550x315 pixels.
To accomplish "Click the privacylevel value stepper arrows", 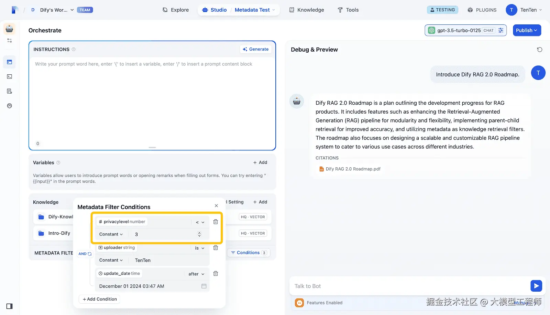I will point(199,234).
